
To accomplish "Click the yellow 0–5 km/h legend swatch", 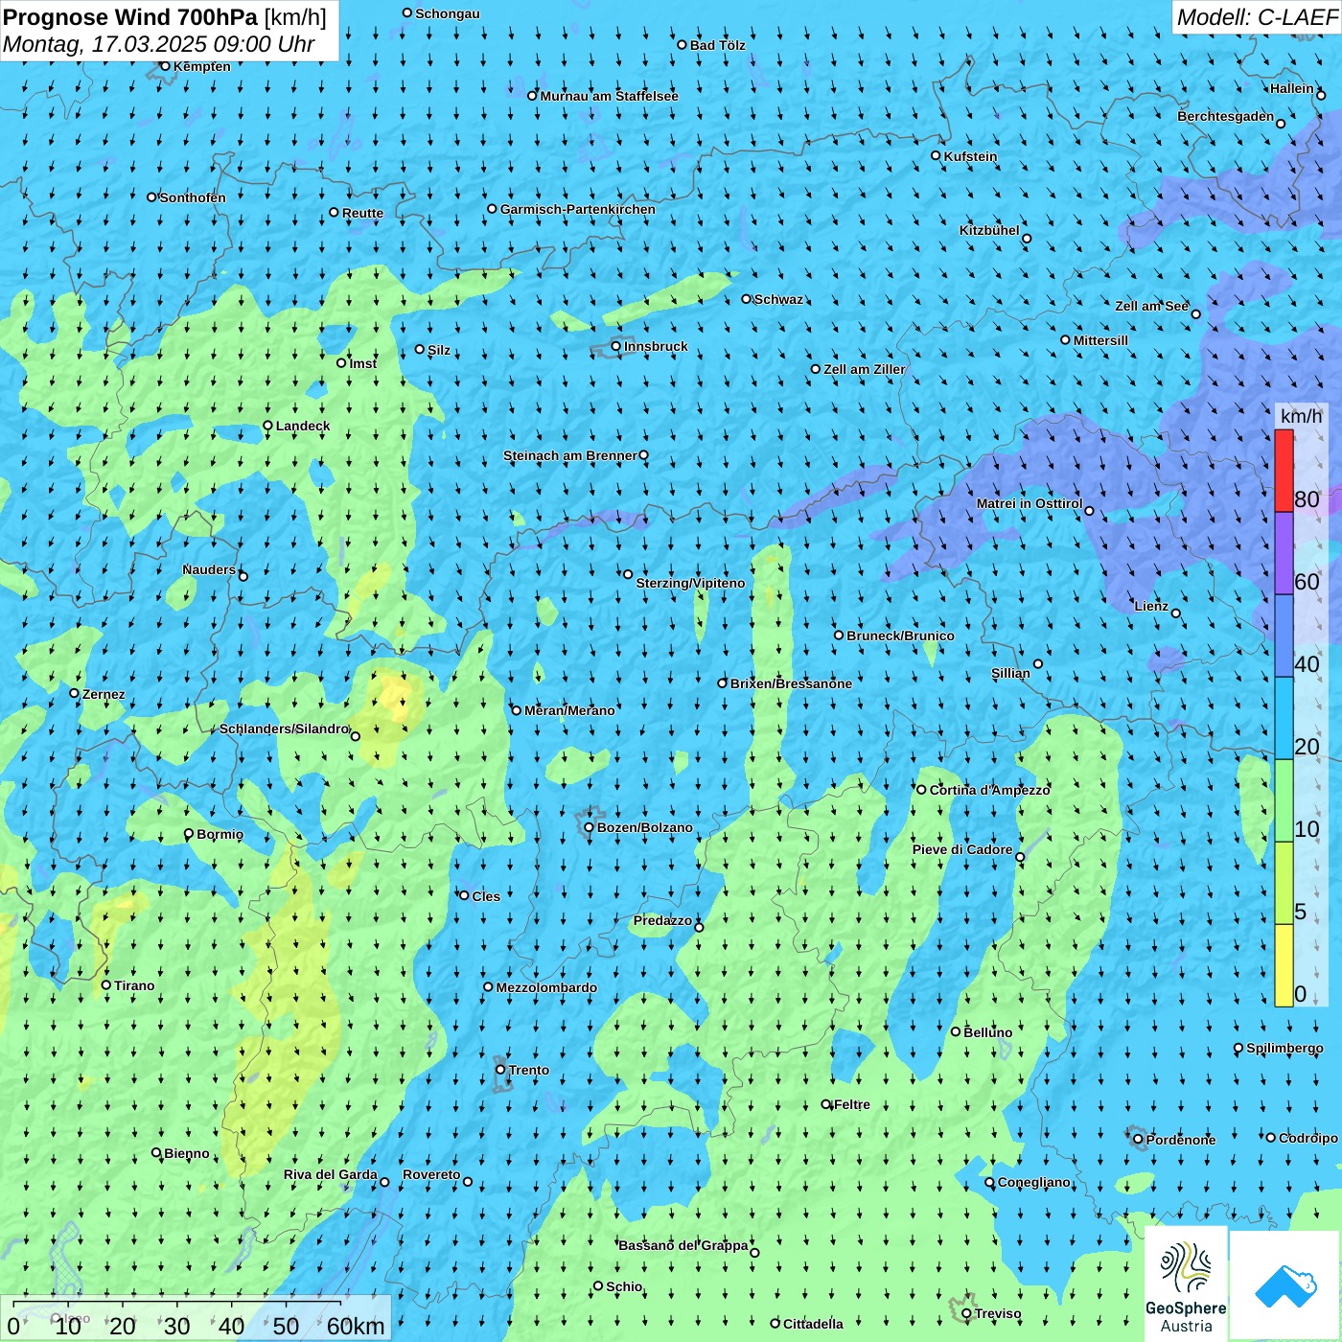I will click(1284, 965).
